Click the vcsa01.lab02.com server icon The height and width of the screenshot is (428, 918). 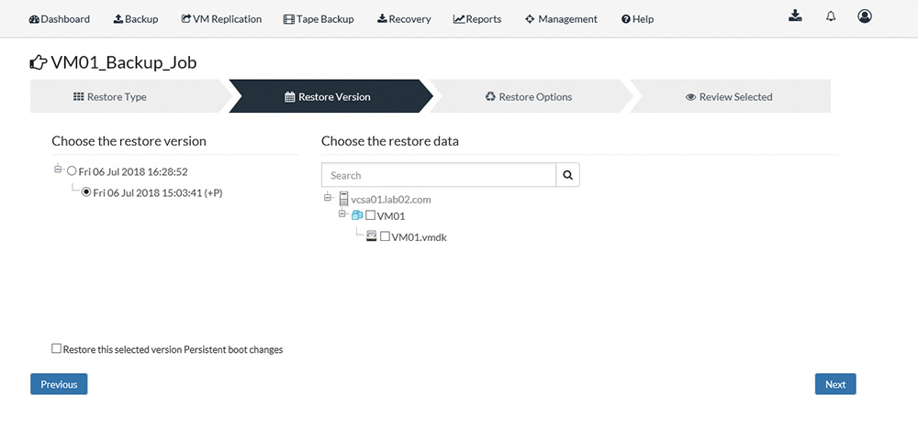tap(343, 199)
